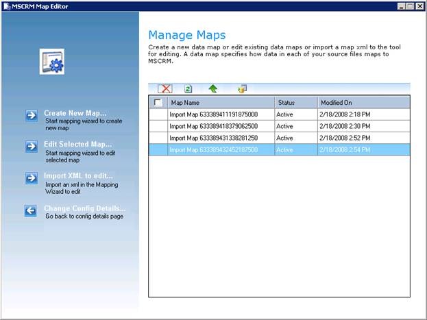Sort by the Modified On column header
The width and height of the screenshot is (427, 320).
tap(362, 103)
